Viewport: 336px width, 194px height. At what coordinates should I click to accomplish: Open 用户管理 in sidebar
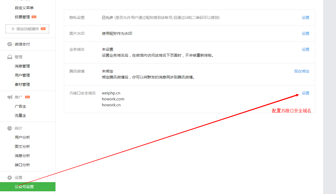click(22, 75)
